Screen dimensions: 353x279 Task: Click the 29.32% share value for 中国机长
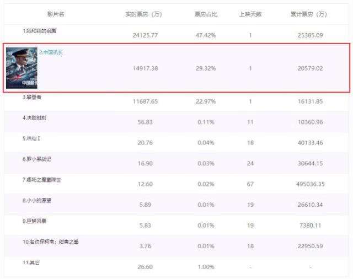(206, 69)
